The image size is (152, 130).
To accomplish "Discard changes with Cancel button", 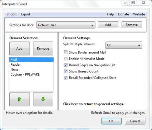I will [135, 121].
